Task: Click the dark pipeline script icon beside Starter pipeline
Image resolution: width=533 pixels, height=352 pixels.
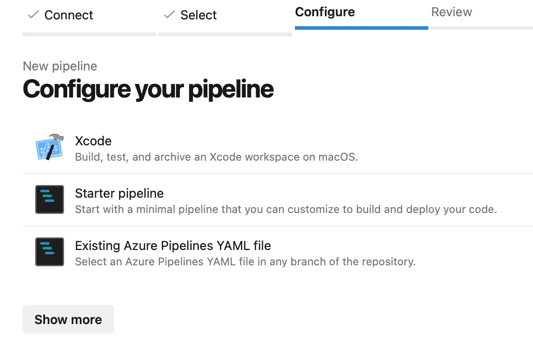Action: (50, 199)
